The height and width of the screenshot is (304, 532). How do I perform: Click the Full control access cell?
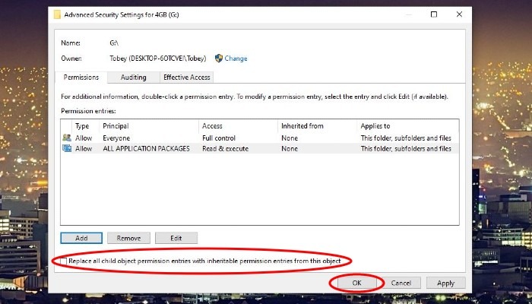(219, 138)
